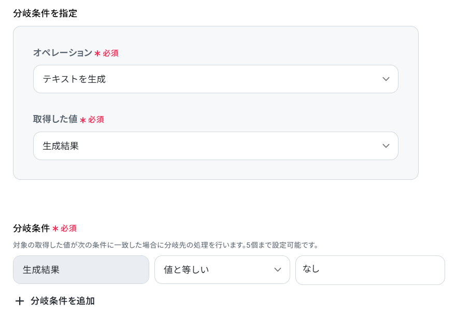The width and height of the screenshot is (456, 315).
Task: Click the chevron arrow in the 取得した値 field
Action: click(x=386, y=146)
